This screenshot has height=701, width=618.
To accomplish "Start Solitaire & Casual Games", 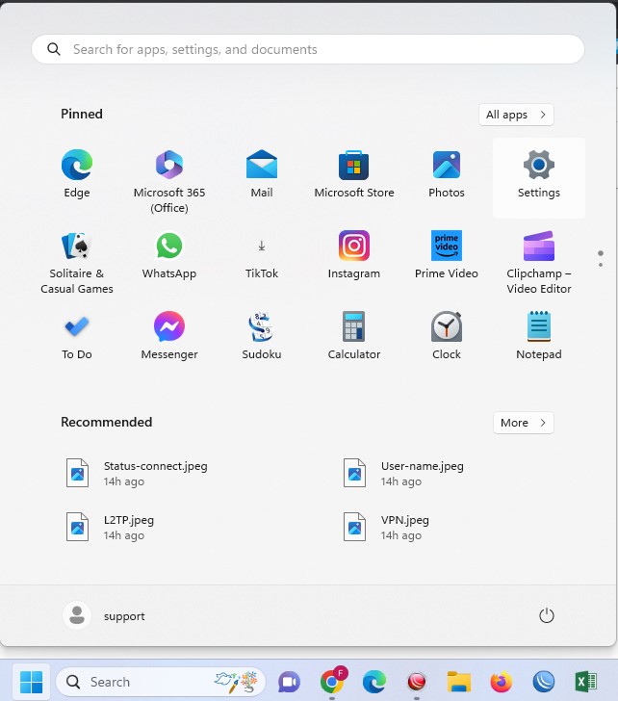I will [76, 262].
